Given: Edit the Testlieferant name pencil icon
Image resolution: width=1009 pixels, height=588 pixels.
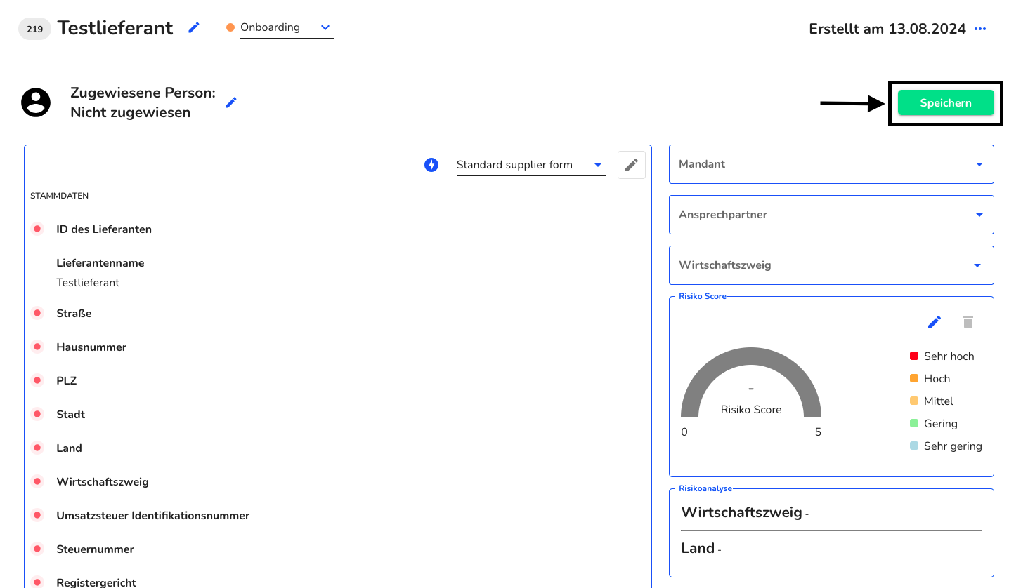Looking at the screenshot, I should point(194,27).
